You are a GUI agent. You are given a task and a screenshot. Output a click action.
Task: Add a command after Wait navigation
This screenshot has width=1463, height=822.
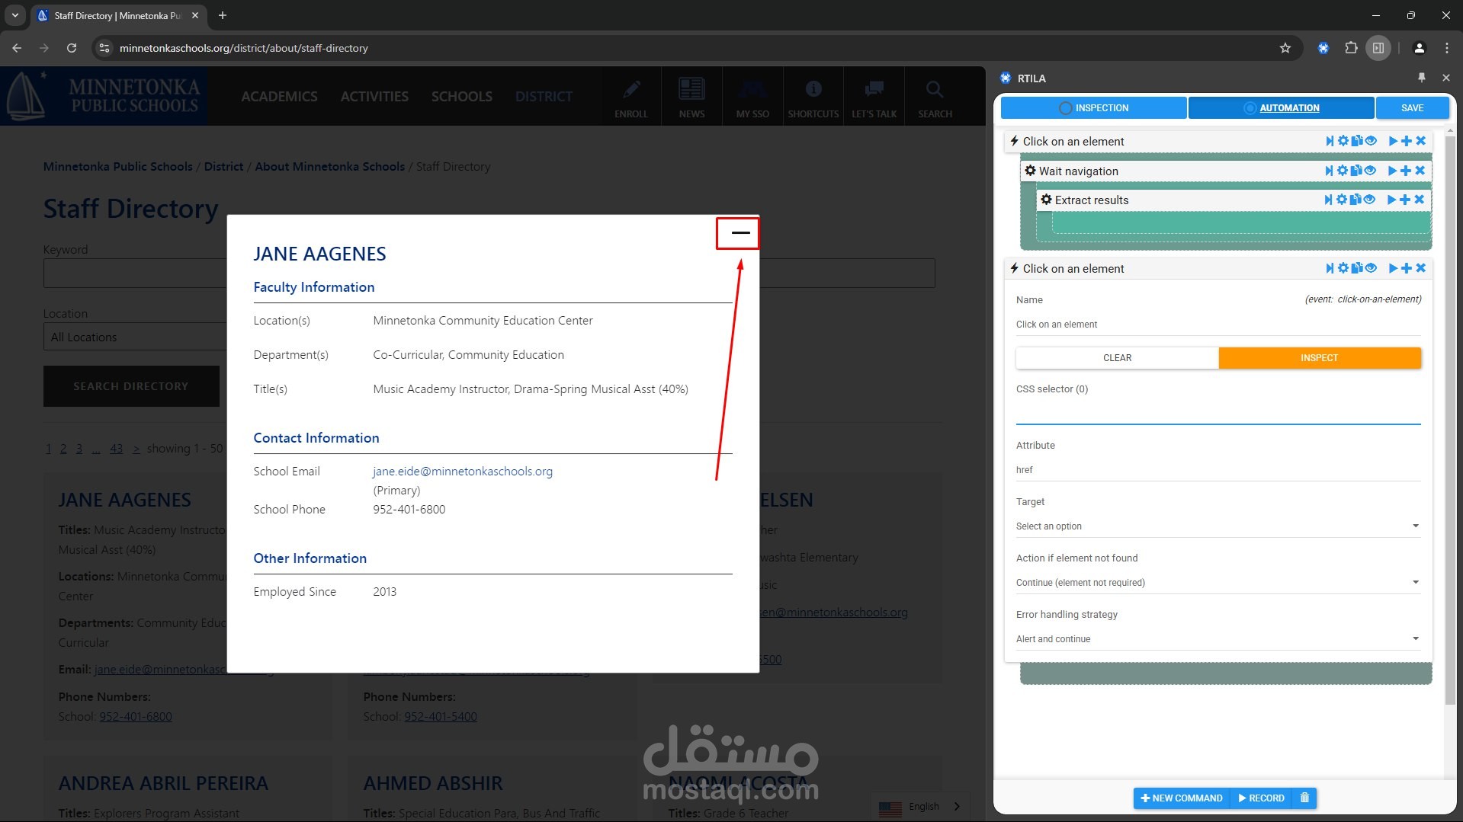click(1406, 171)
